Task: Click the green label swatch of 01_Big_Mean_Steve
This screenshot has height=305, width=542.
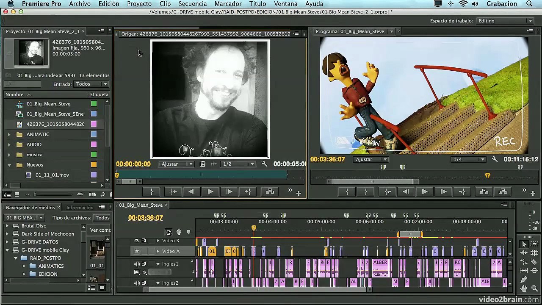Action: [94, 104]
